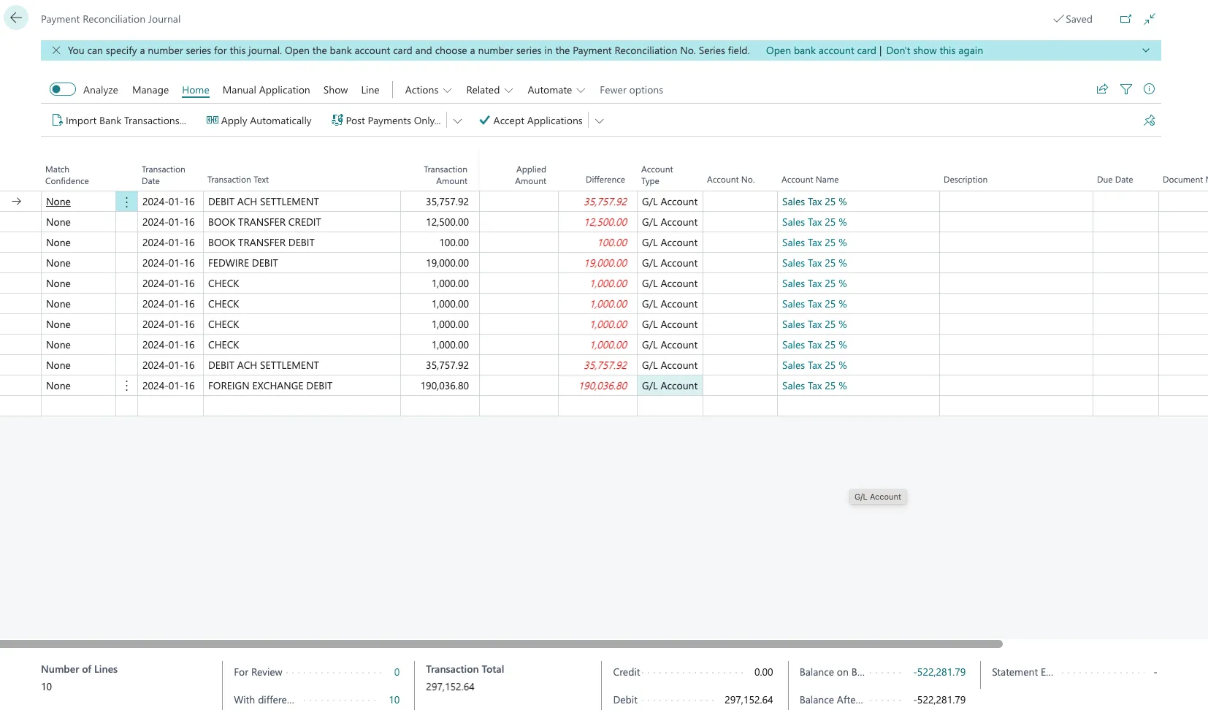Toggle the Analyze mode switch
This screenshot has width=1208, height=710.
tap(63, 89)
